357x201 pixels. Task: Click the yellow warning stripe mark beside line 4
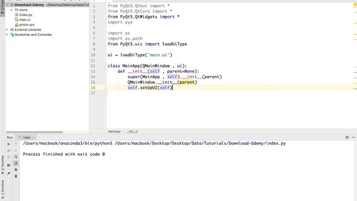355,23
